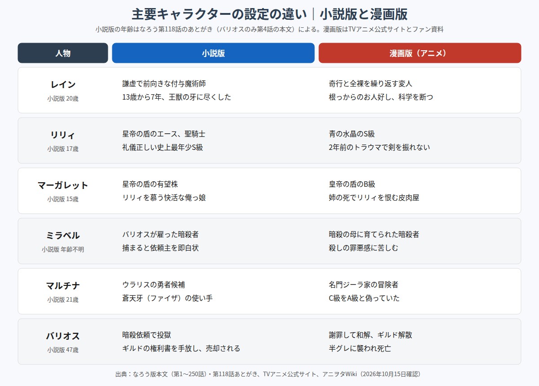Click text 姉の死でリリィを恨む皮肉屋

(x=374, y=197)
